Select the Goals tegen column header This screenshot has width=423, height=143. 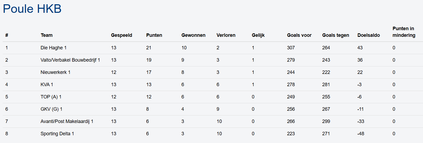point(336,35)
